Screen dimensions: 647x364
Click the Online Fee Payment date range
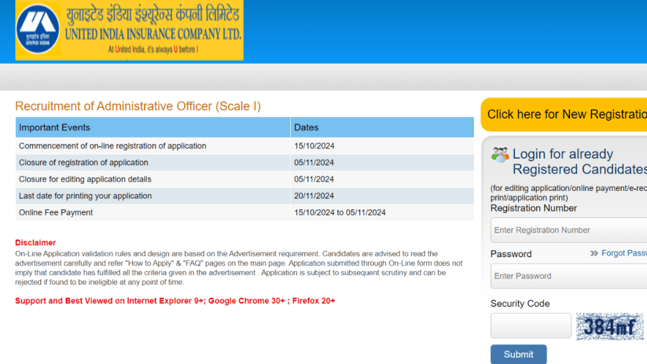pos(340,212)
